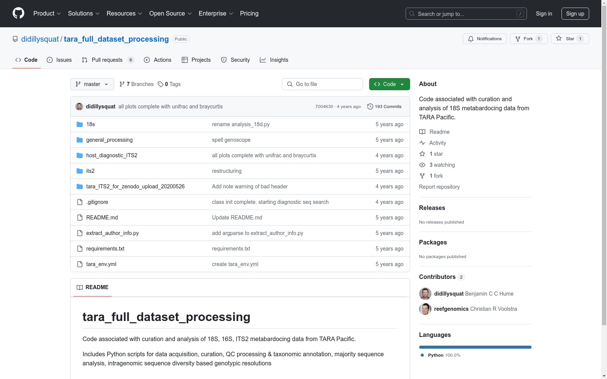Open the Pricing page link
Viewport: 607px width, 379px height.
tap(249, 14)
